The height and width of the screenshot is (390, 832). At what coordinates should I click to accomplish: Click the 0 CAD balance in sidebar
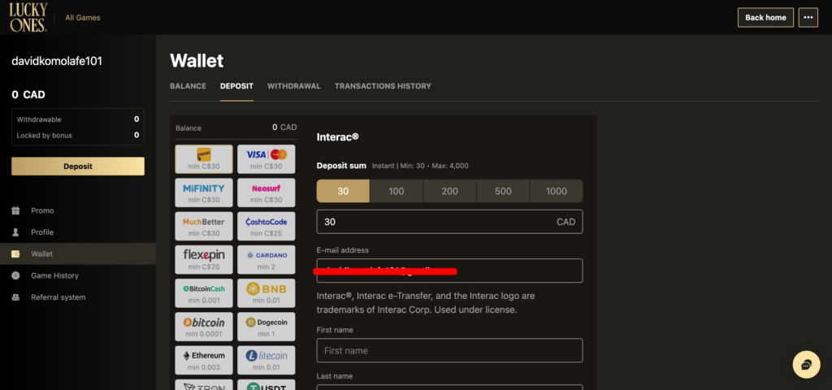[28, 95]
